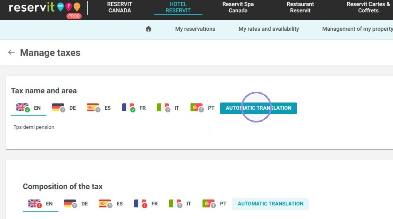This screenshot has width=393, height=219.
Task: Click the red PROD badge
Action: point(74,16)
